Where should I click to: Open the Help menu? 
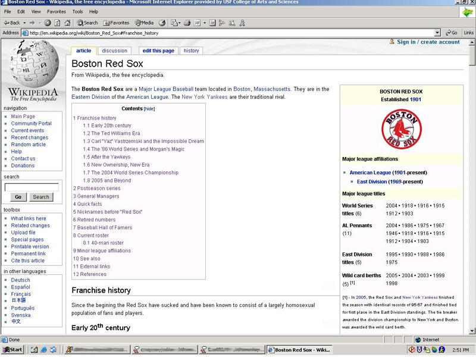tap(93, 11)
